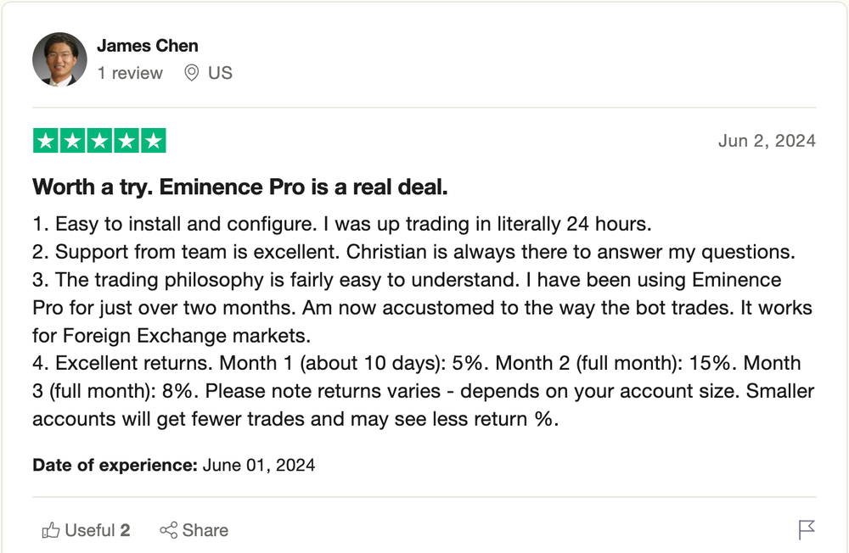Screen dimensions: 849x553
Task: Open the "Worth a try" review title
Action: tap(240, 187)
